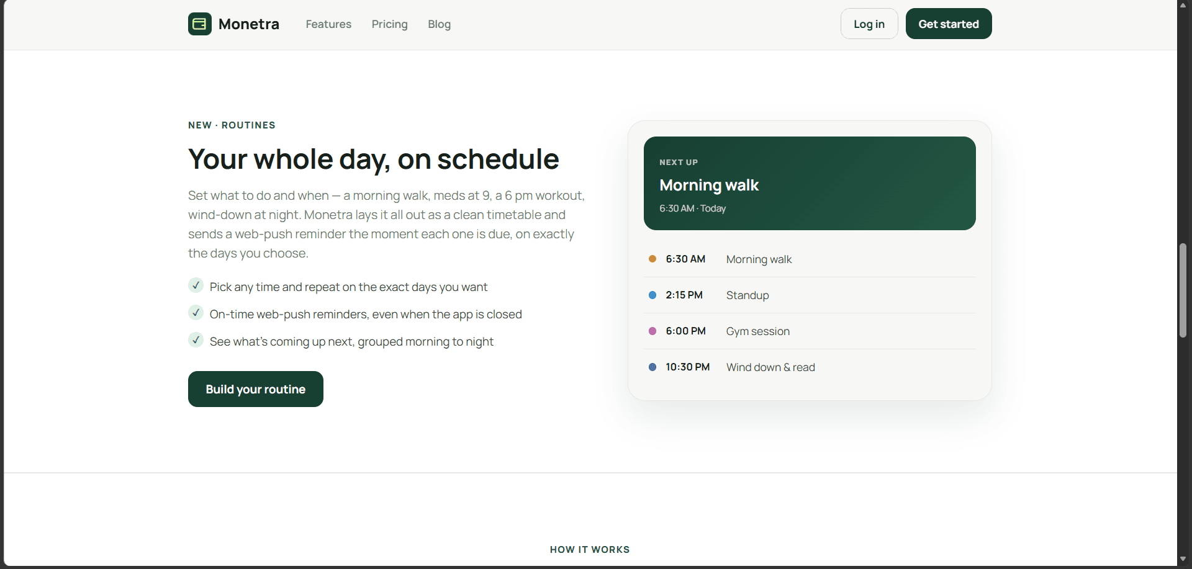
Task: Open the Blog nav link
Action: [439, 24]
